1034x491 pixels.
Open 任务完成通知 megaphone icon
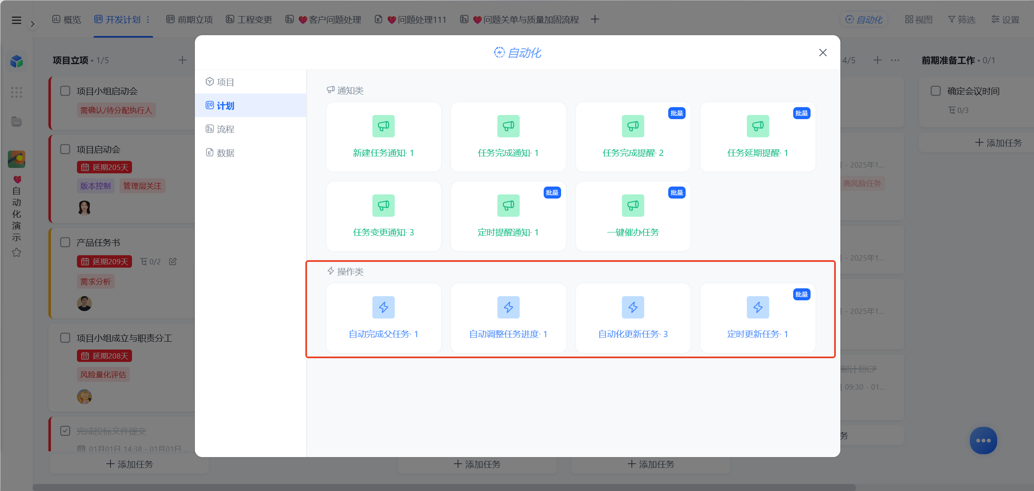(x=508, y=126)
